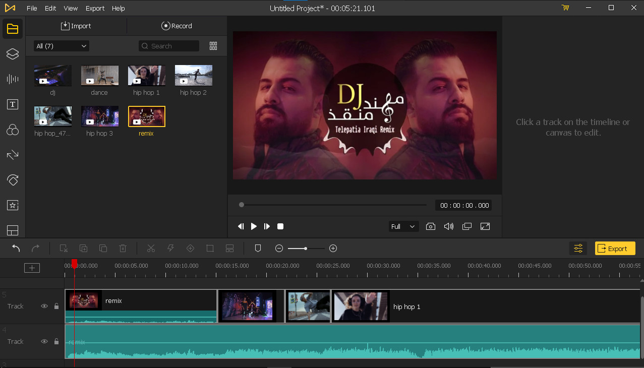This screenshot has height=368, width=644.
Task: Open the Export menu
Action: click(x=95, y=8)
